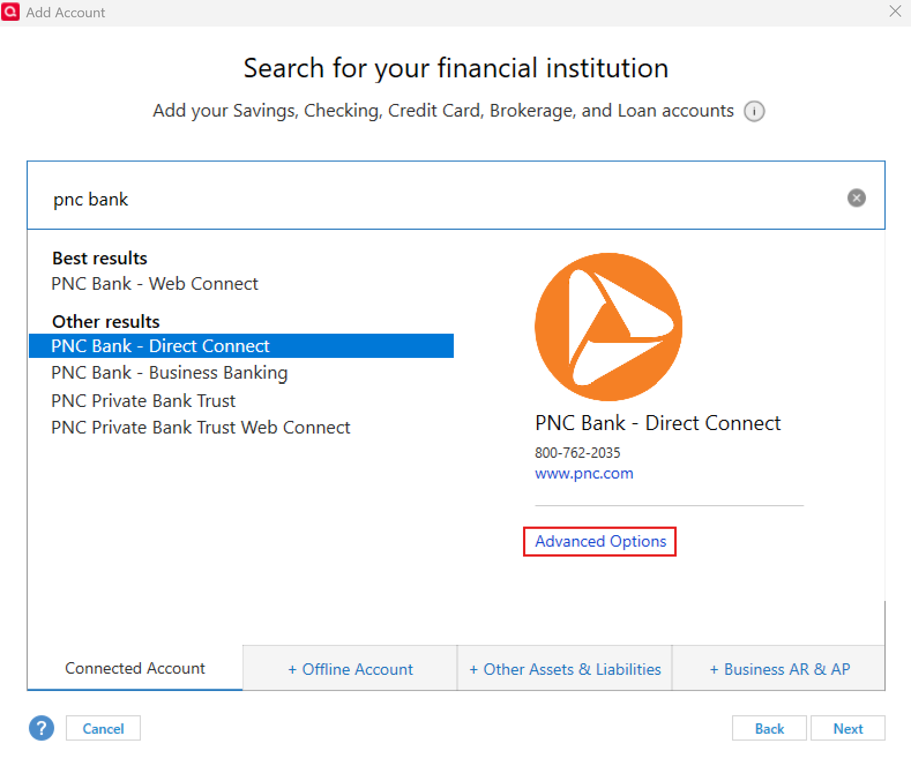Click the orange PNC Bank logo
This screenshot has height=762, width=911.
point(608,327)
